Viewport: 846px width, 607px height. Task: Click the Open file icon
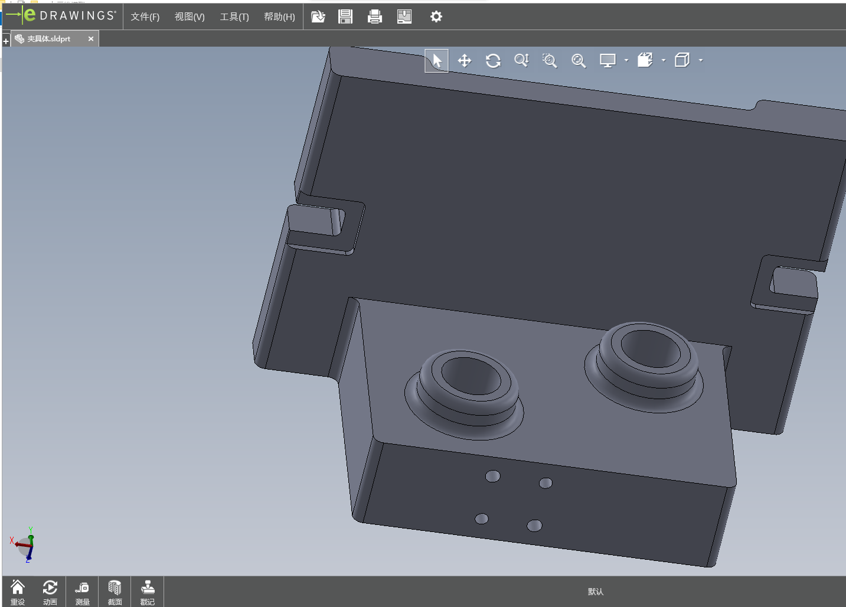(x=318, y=17)
